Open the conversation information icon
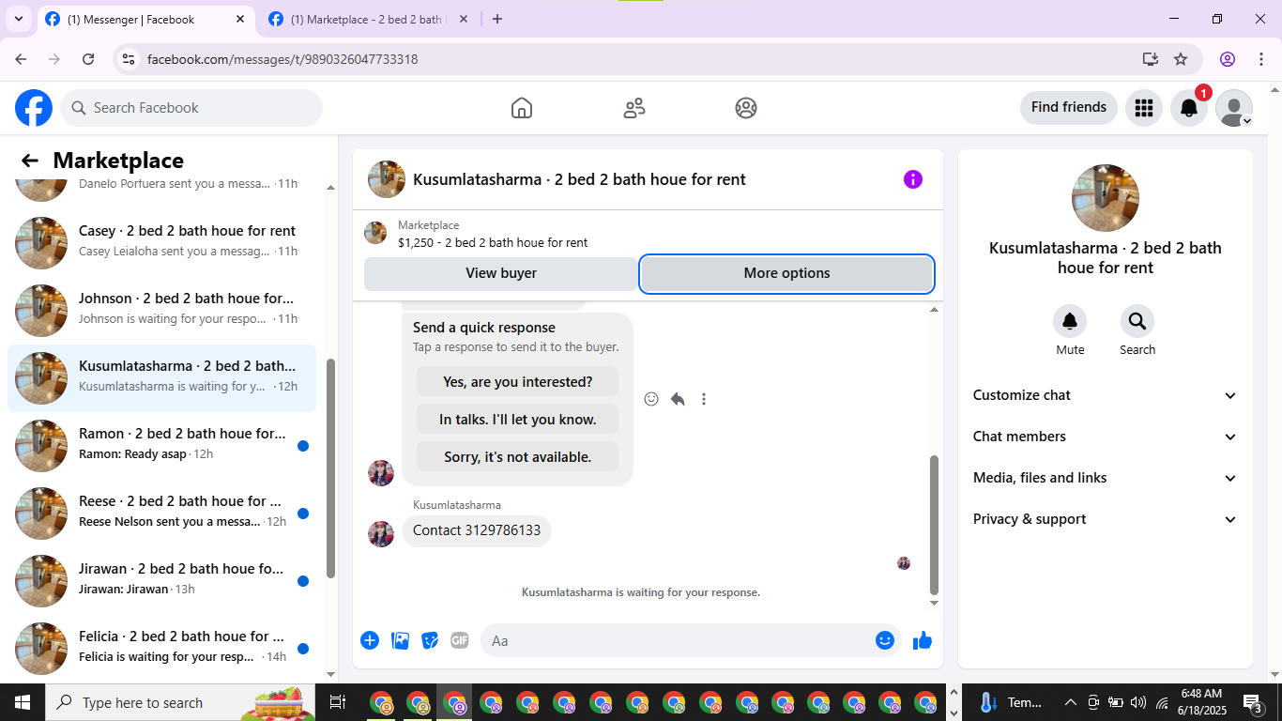 tap(913, 179)
